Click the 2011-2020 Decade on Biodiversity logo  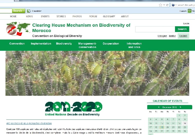[x=73, y=109]
